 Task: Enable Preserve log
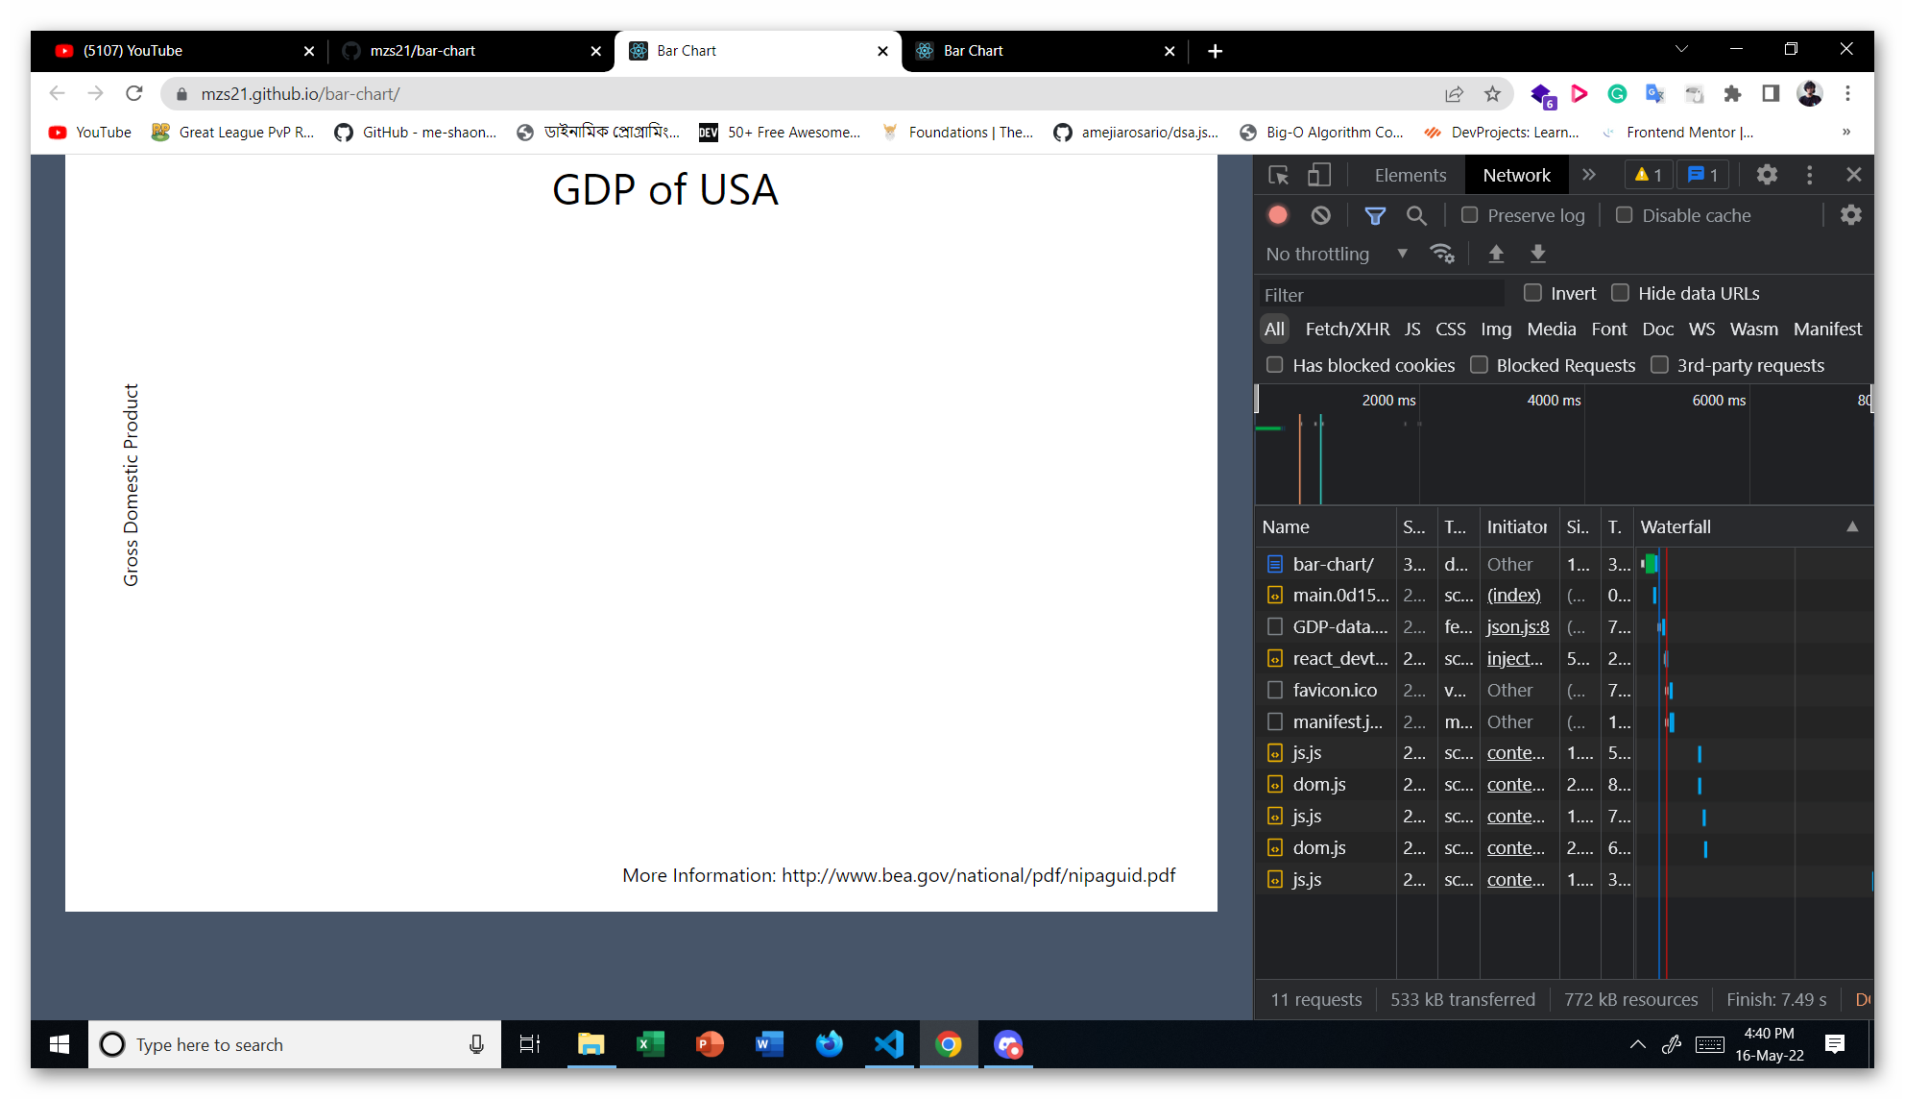coord(1469,215)
